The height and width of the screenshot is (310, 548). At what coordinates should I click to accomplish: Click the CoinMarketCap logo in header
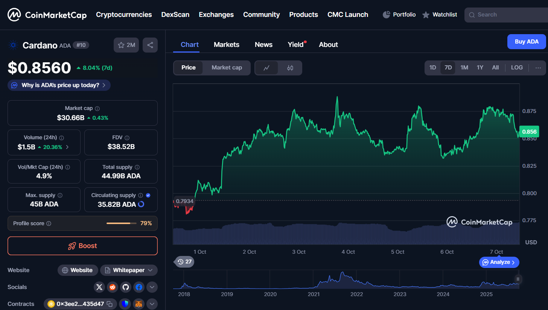tap(47, 15)
